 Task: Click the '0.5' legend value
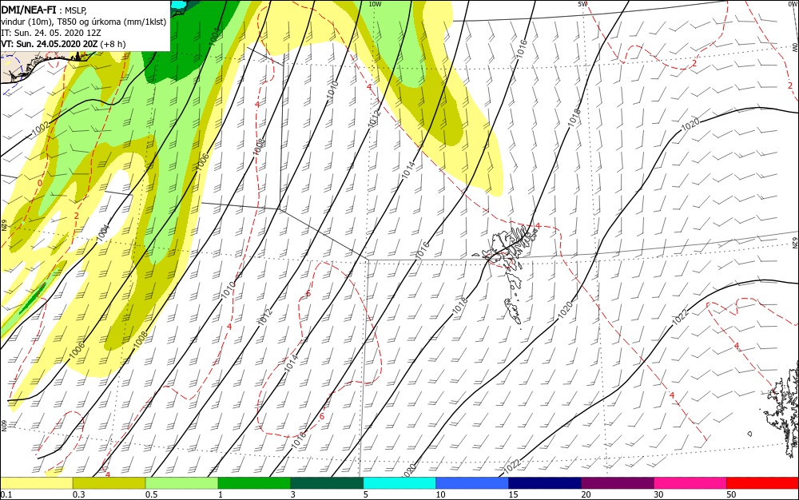151,494
